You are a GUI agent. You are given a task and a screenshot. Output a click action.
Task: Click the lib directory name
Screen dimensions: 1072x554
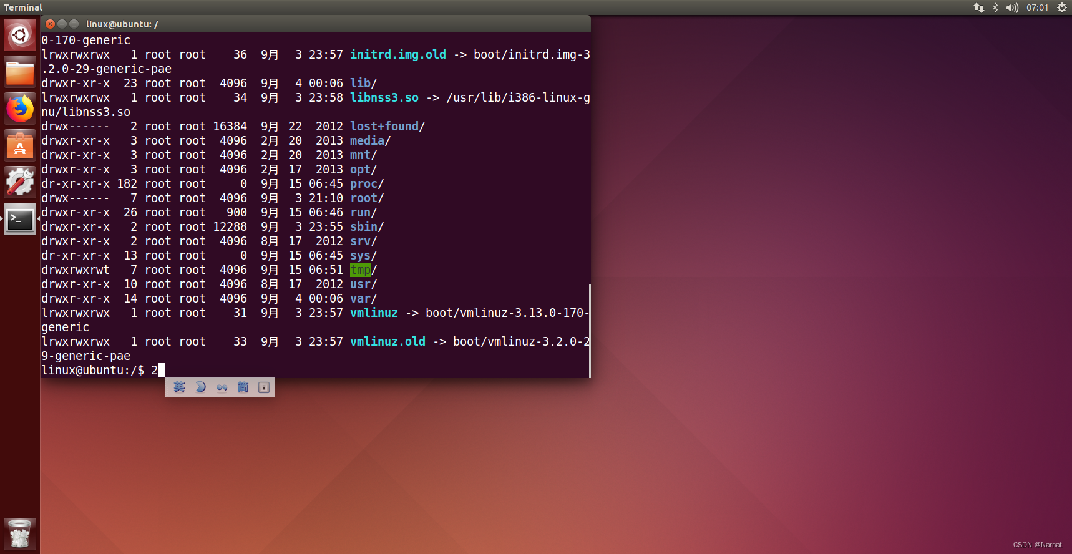point(360,84)
